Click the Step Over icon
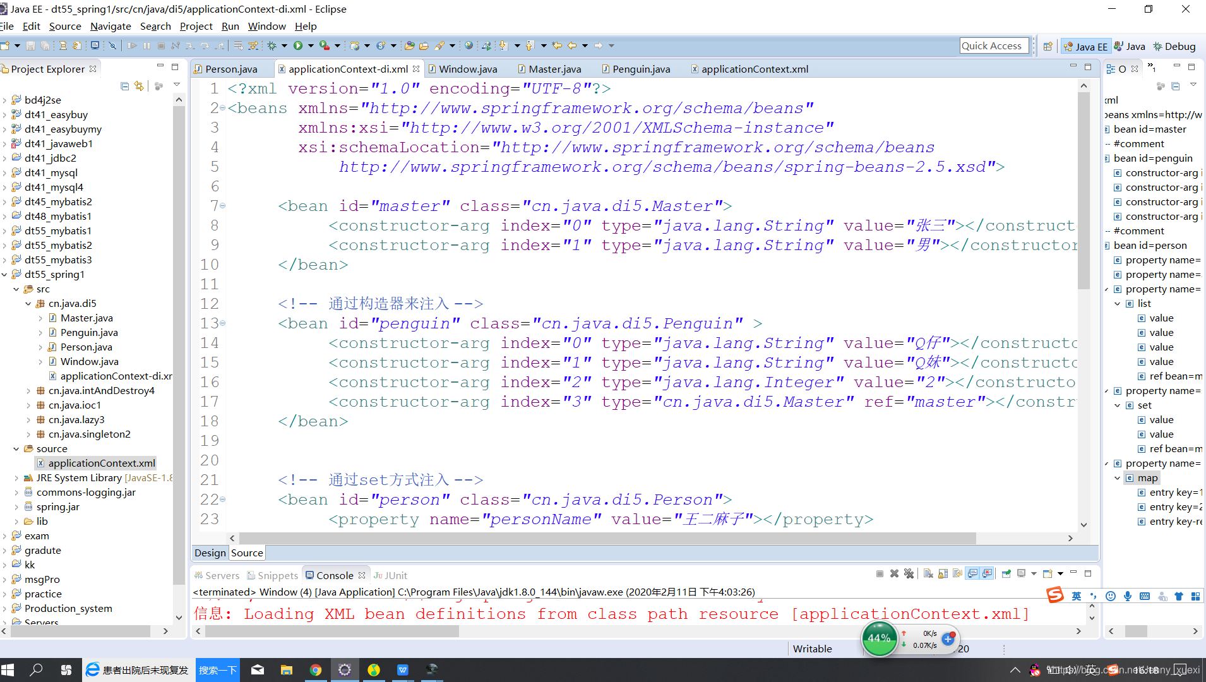The image size is (1206, 682). [205, 45]
